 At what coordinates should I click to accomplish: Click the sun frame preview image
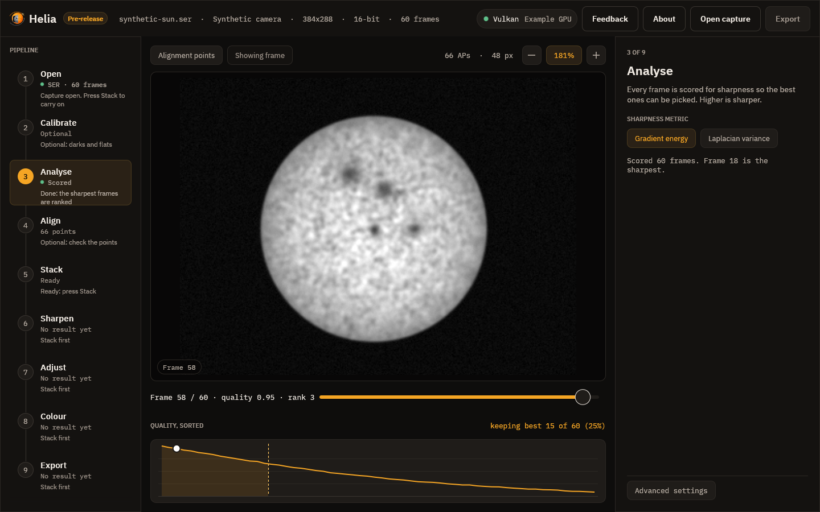click(x=378, y=226)
